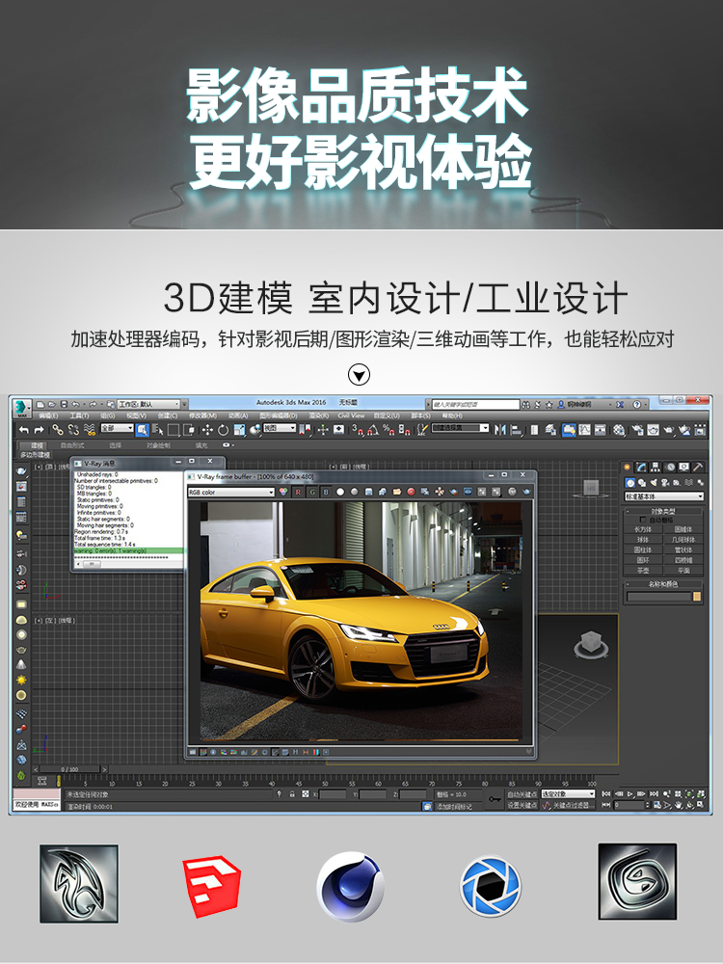
Task: Toggle the Angle Snap tool
Action: coord(374,430)
